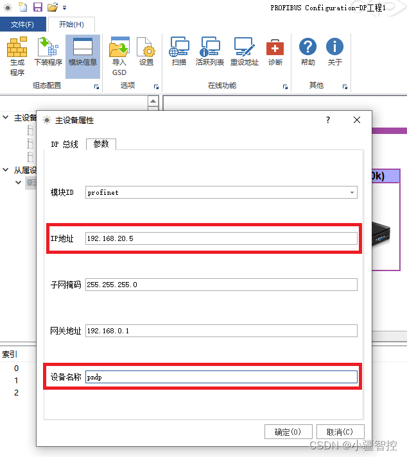The image size is (407, 457).
Task: Click the tree panel scroll up arrow
Action: click(x=153, y=101)
